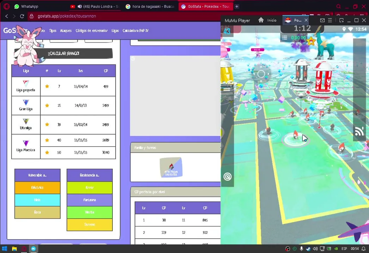Screen dimensions: 369x253
Task: Open volume control in system tray
Action: (x=315, y=249)
